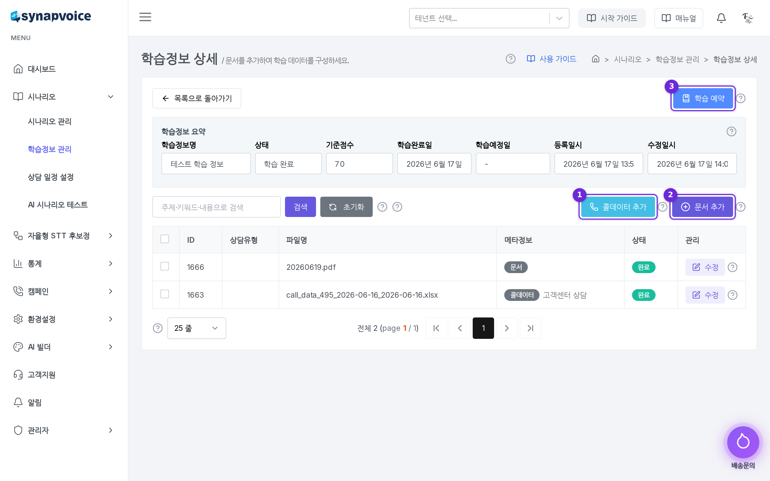Open the 배송문의 chat bubble
This screenshot has height=481, width=770.
coord(743,442)
